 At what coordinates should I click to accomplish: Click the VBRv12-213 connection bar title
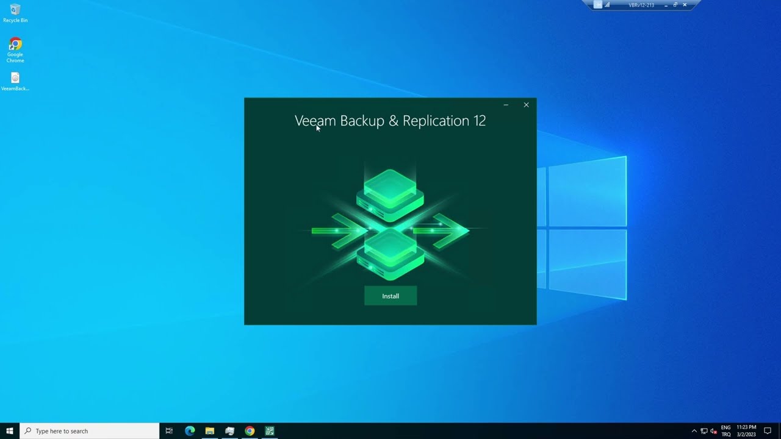pos(641,5)
